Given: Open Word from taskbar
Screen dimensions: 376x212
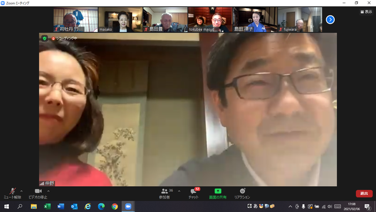Looking at the screenshot, I should (x=61, y=207).
